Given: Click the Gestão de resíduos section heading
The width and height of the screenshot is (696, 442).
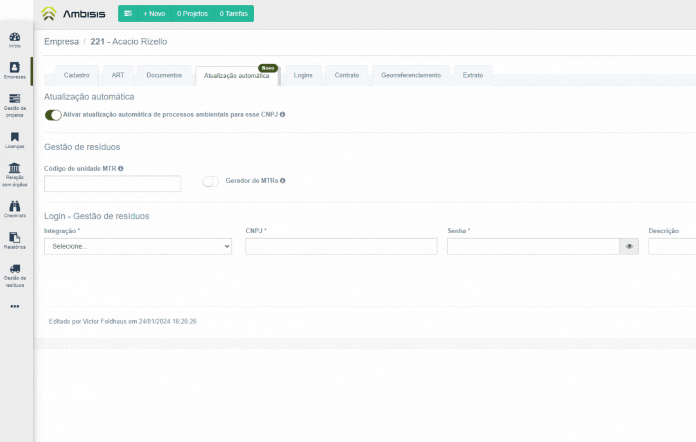Looking at the screenshot, I should coord(82,147).
